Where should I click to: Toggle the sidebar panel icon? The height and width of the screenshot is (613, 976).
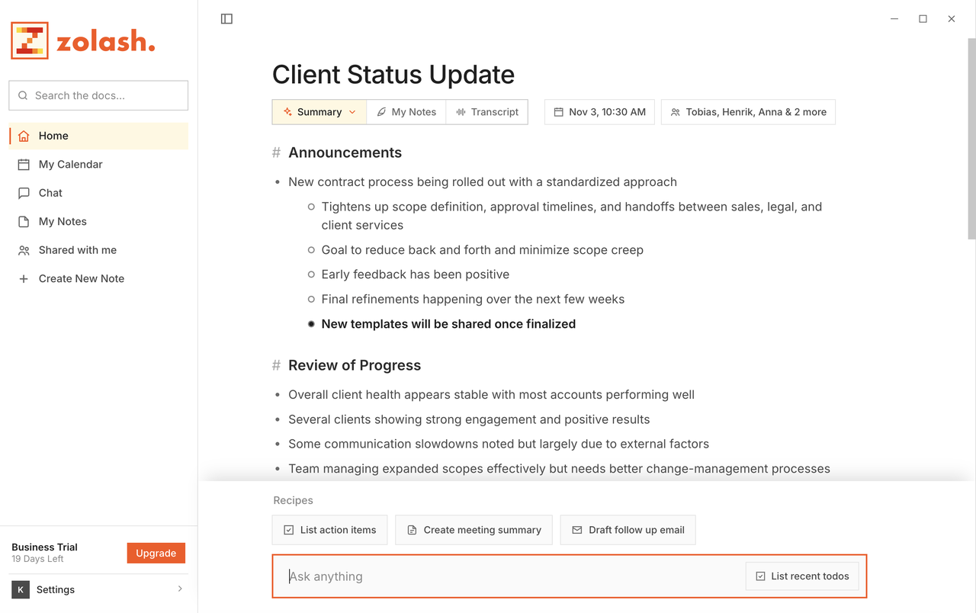click(226, 19)
